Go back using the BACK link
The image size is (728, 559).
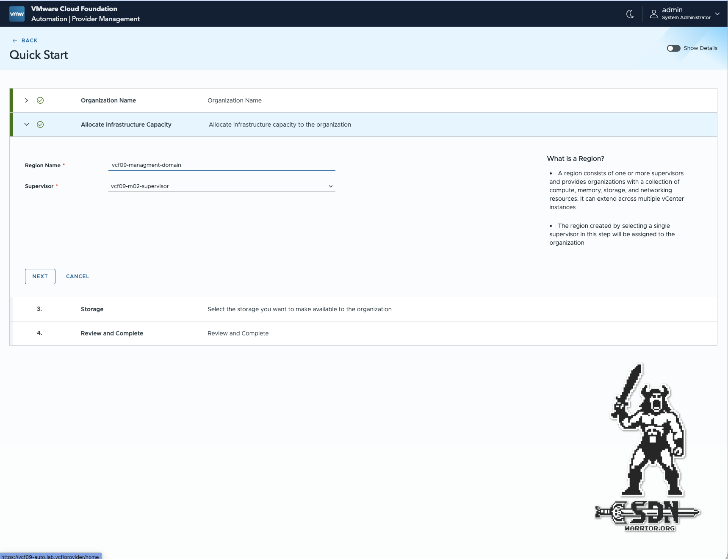(x=29, y=41)
